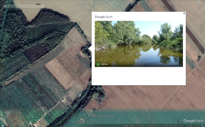Click zoom out at bottom of zoom slider
The image size is (205, 127).
(199, 46)
